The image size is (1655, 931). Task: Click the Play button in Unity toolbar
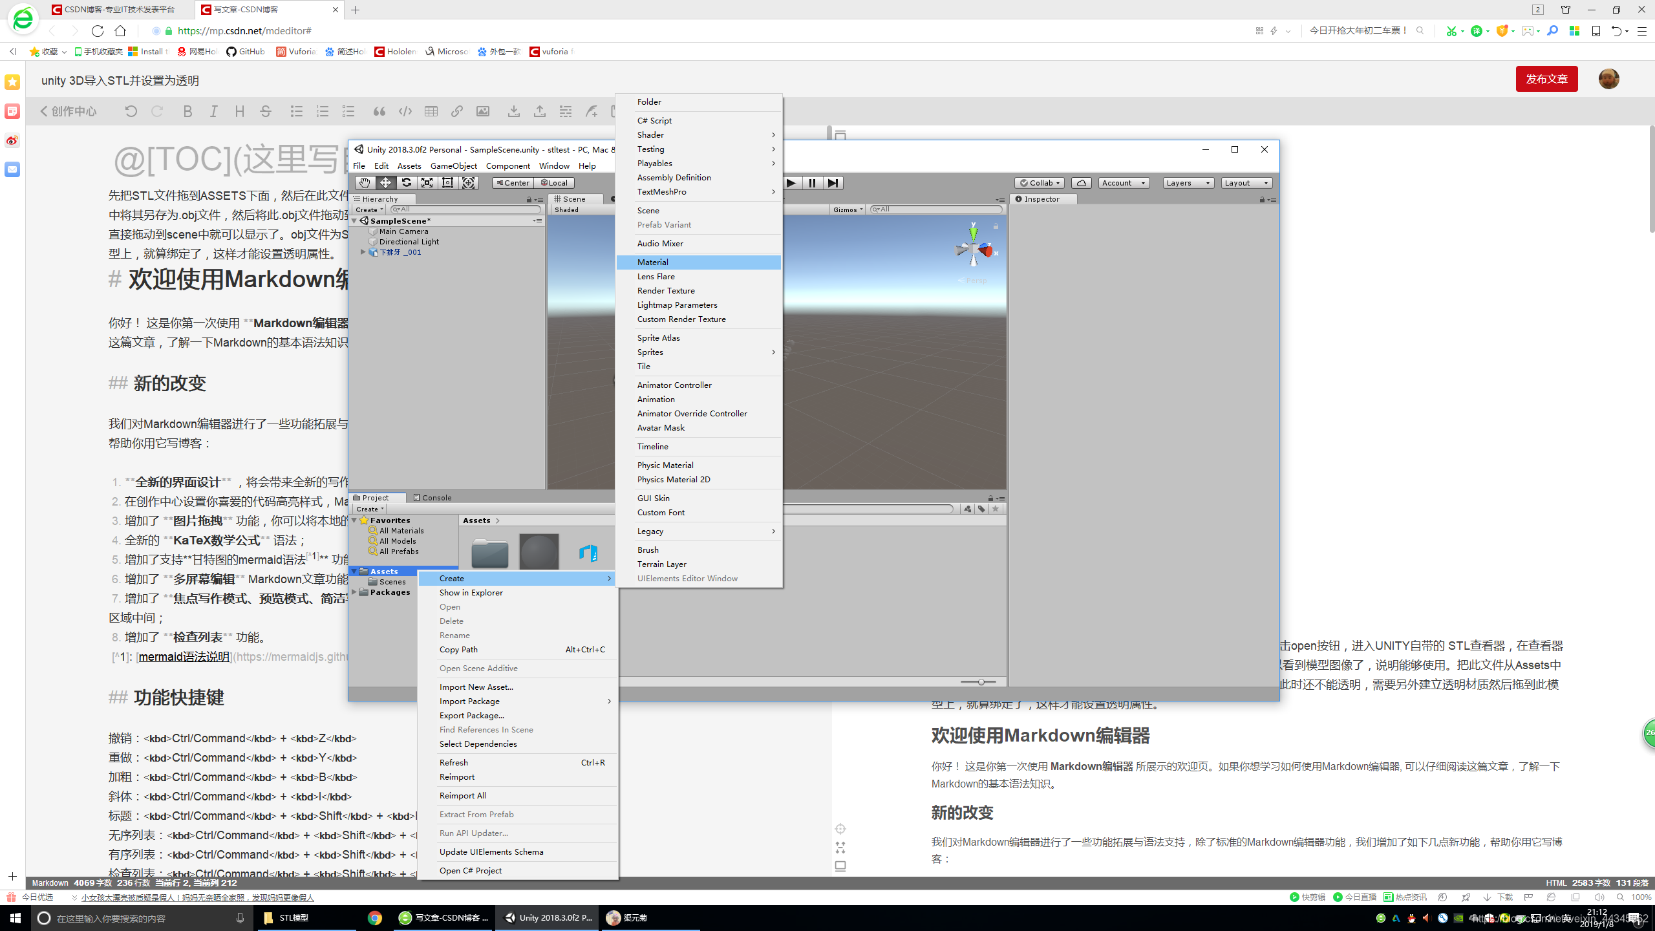(x=792, y=182)
